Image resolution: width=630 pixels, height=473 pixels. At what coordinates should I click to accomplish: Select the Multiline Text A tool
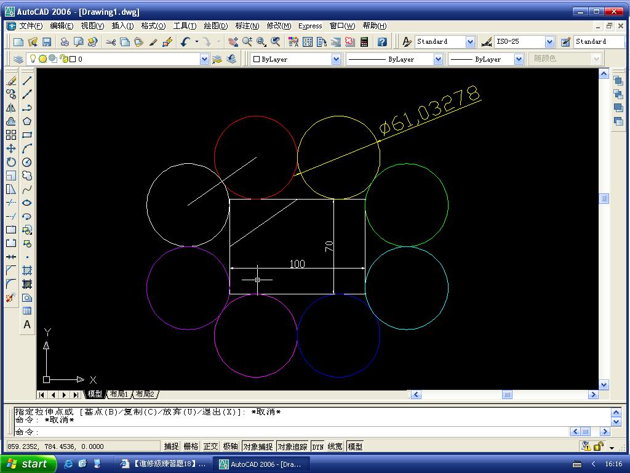(x=27, y=325)
